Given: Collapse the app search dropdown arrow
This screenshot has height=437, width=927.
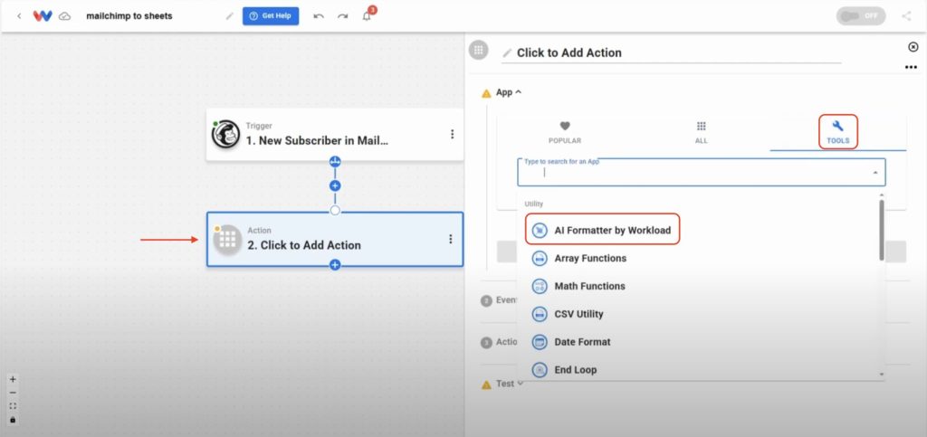Looking at the screenshot, I should 875,173.
